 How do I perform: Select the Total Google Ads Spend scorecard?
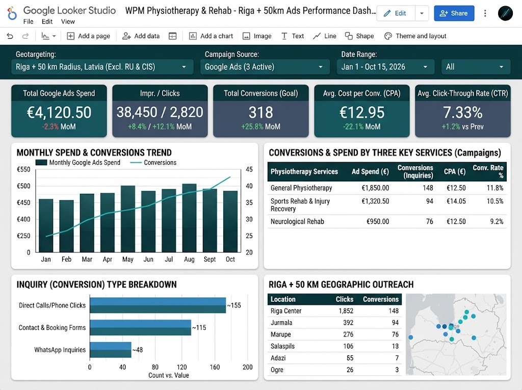59,111
